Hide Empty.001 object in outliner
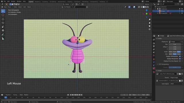This screenshot has height=103, width=184. click(x=182, y=13)
